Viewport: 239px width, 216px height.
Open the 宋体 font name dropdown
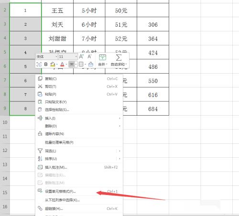(x=56, y=56)
